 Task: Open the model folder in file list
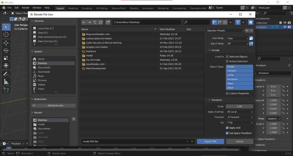[x=89, y=56]
